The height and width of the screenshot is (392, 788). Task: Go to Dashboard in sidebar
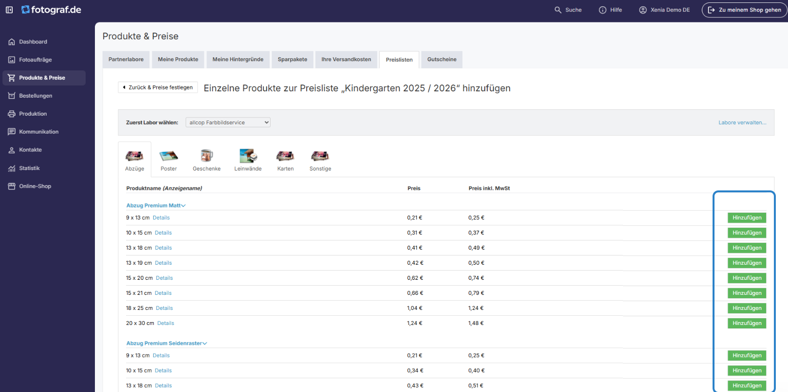(44, 42)
